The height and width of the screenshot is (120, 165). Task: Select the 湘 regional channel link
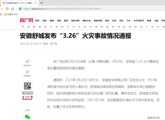[x=119, y=27]
